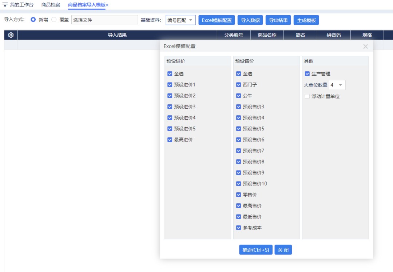This screenshot has width=393, height=272.
Task: Click the 确定(Ctrl+S) confirm button
Action: pos(255,250)
